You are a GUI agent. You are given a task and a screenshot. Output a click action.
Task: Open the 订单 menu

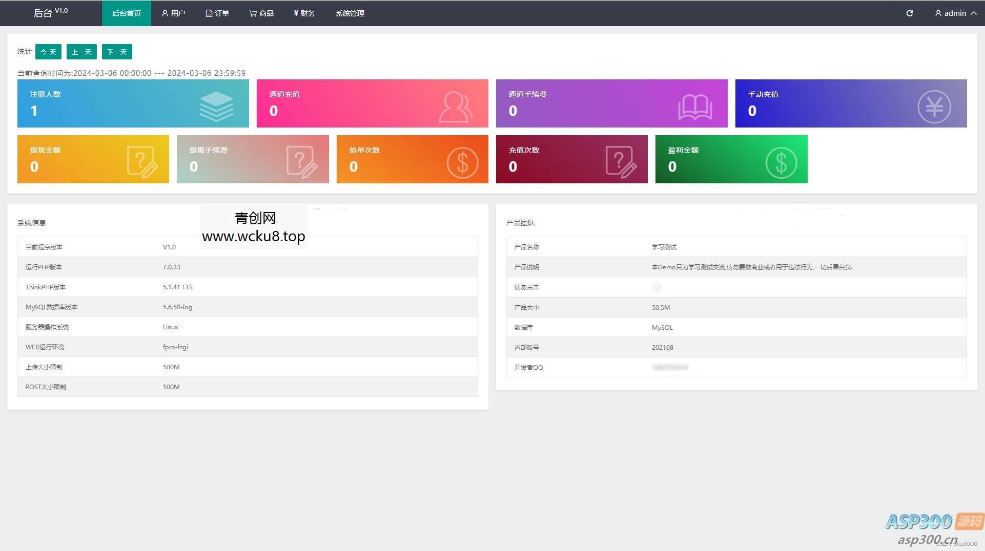click(x=217, y=13)
